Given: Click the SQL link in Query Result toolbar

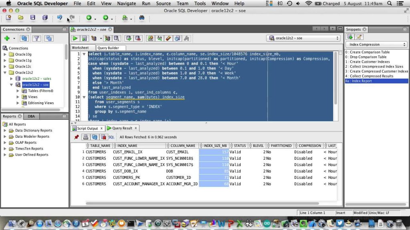Looking at the screenshot, I should 111,137.
